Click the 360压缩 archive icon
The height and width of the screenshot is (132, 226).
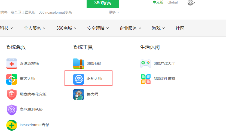79,63
